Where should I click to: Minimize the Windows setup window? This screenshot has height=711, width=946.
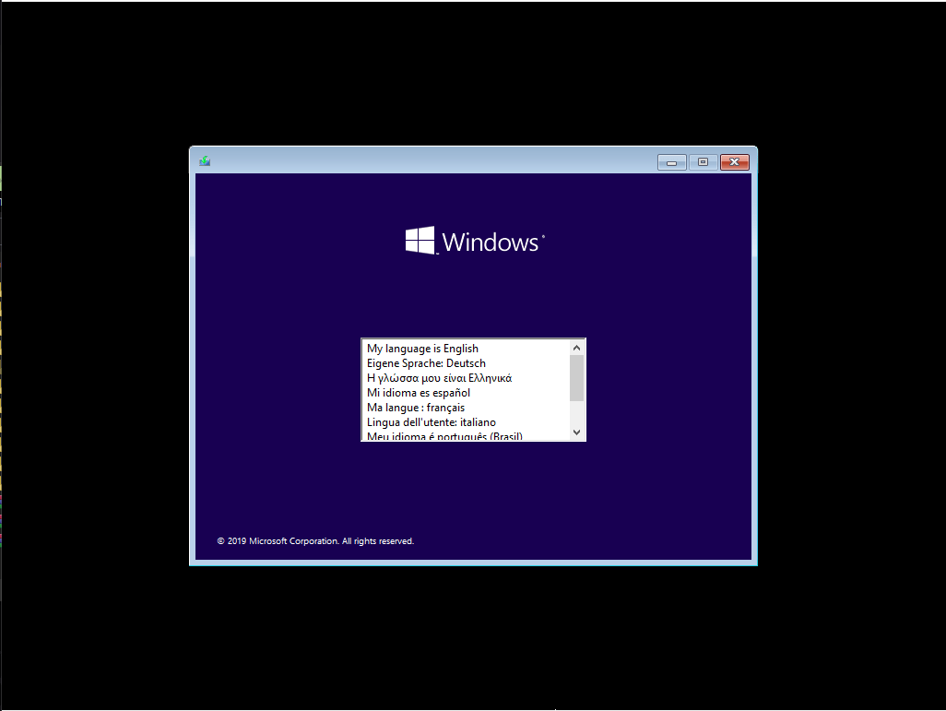pos(671,162)
